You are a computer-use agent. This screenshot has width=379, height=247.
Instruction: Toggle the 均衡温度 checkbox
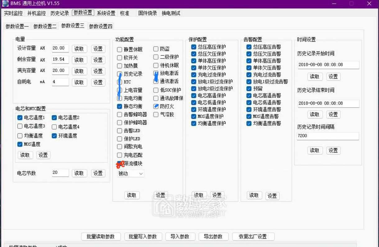point(20,136)
